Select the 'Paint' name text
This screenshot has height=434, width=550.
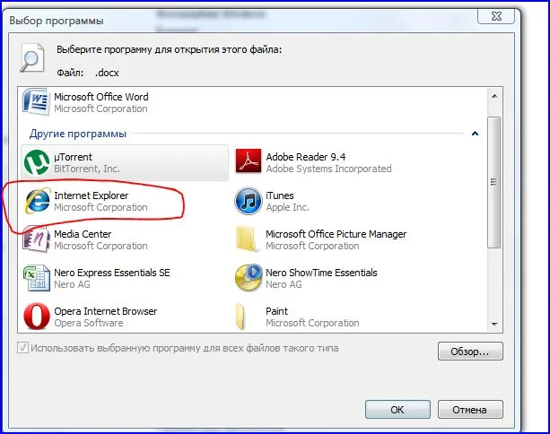coord(276,311)
